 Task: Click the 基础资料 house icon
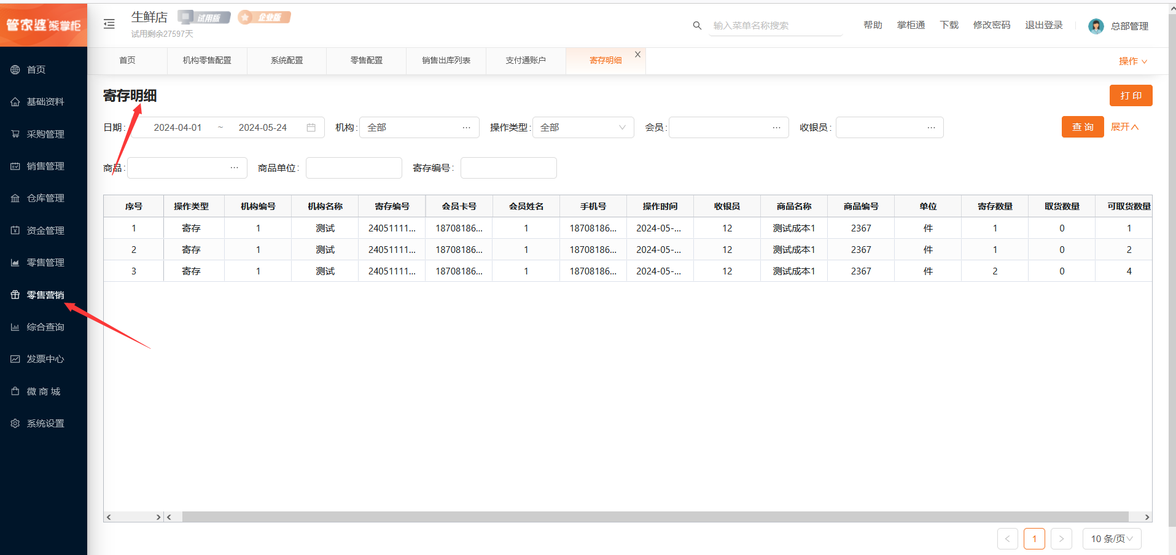point(15,102)
